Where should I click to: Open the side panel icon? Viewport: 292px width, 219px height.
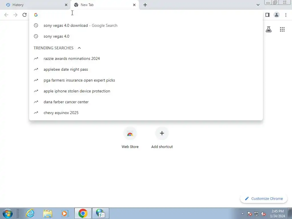267,15
